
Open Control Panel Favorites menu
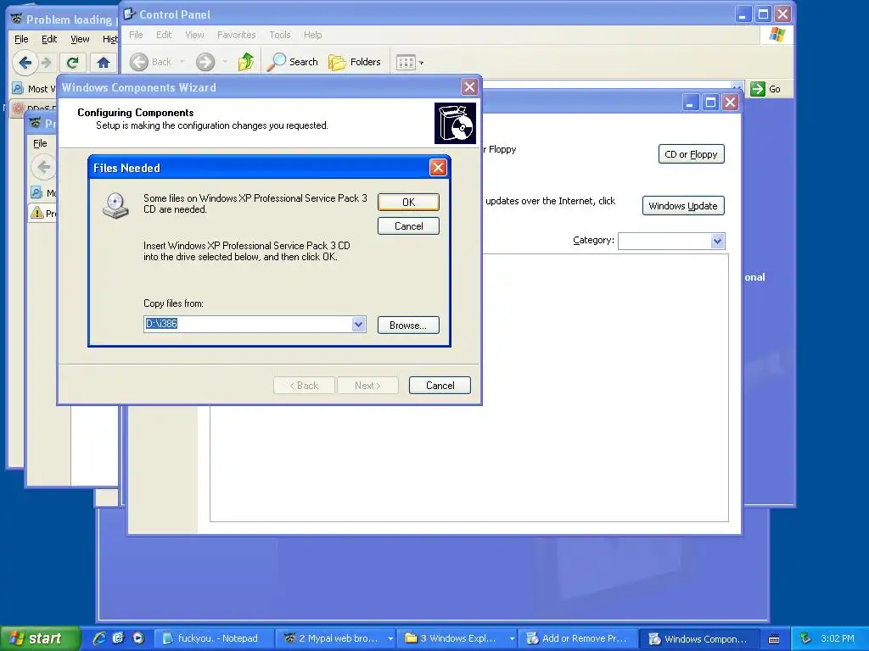click(237, 35)
